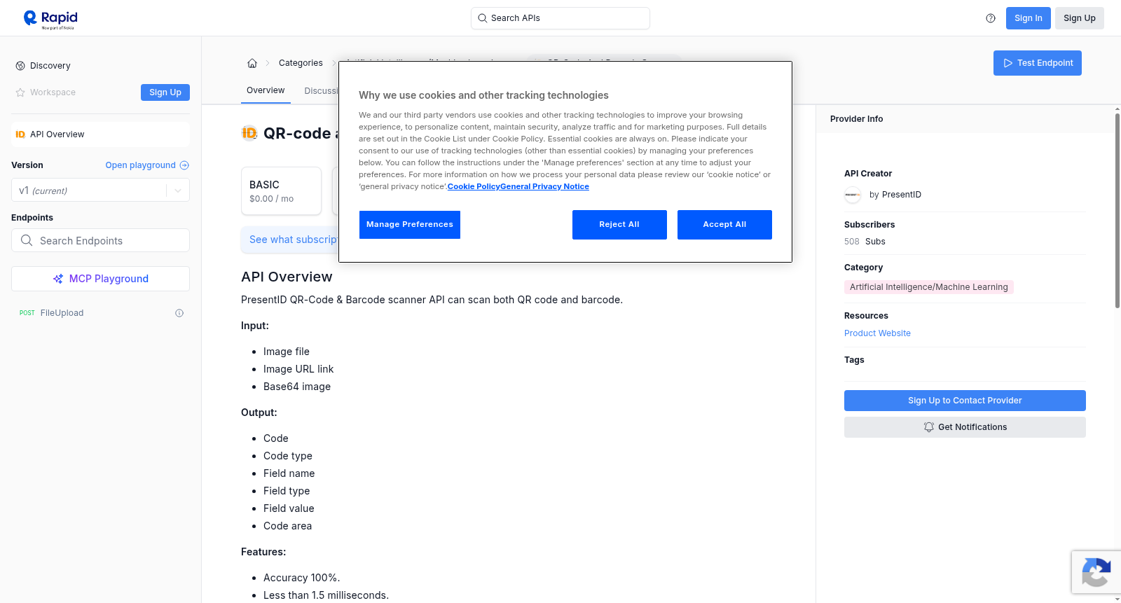Select the POST FileUpload endpoint
The height and width of the screenshot is (603, 1121).
point(100,313)
